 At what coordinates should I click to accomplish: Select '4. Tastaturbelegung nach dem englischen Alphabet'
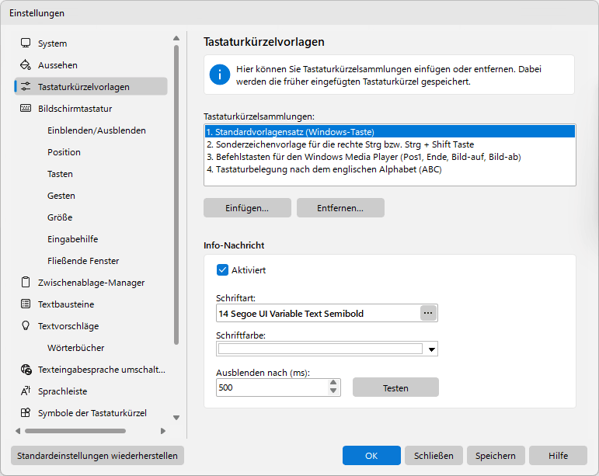click(x=390, y=169)
